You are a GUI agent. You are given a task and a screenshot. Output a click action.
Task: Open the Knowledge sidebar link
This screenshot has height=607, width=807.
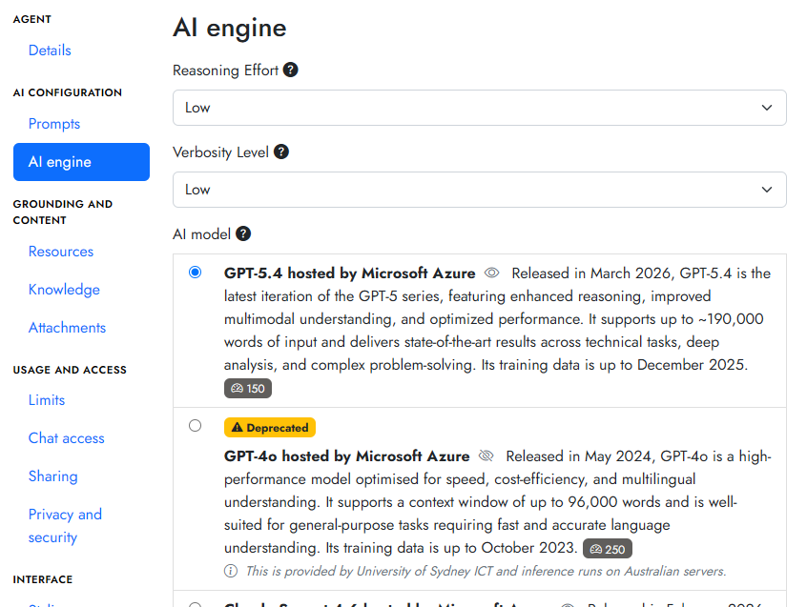(64, 290)
